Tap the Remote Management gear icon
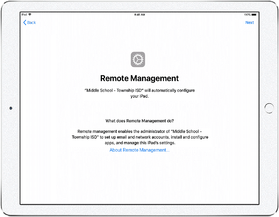Screen dimensions: 279x217 click(138, 60)
